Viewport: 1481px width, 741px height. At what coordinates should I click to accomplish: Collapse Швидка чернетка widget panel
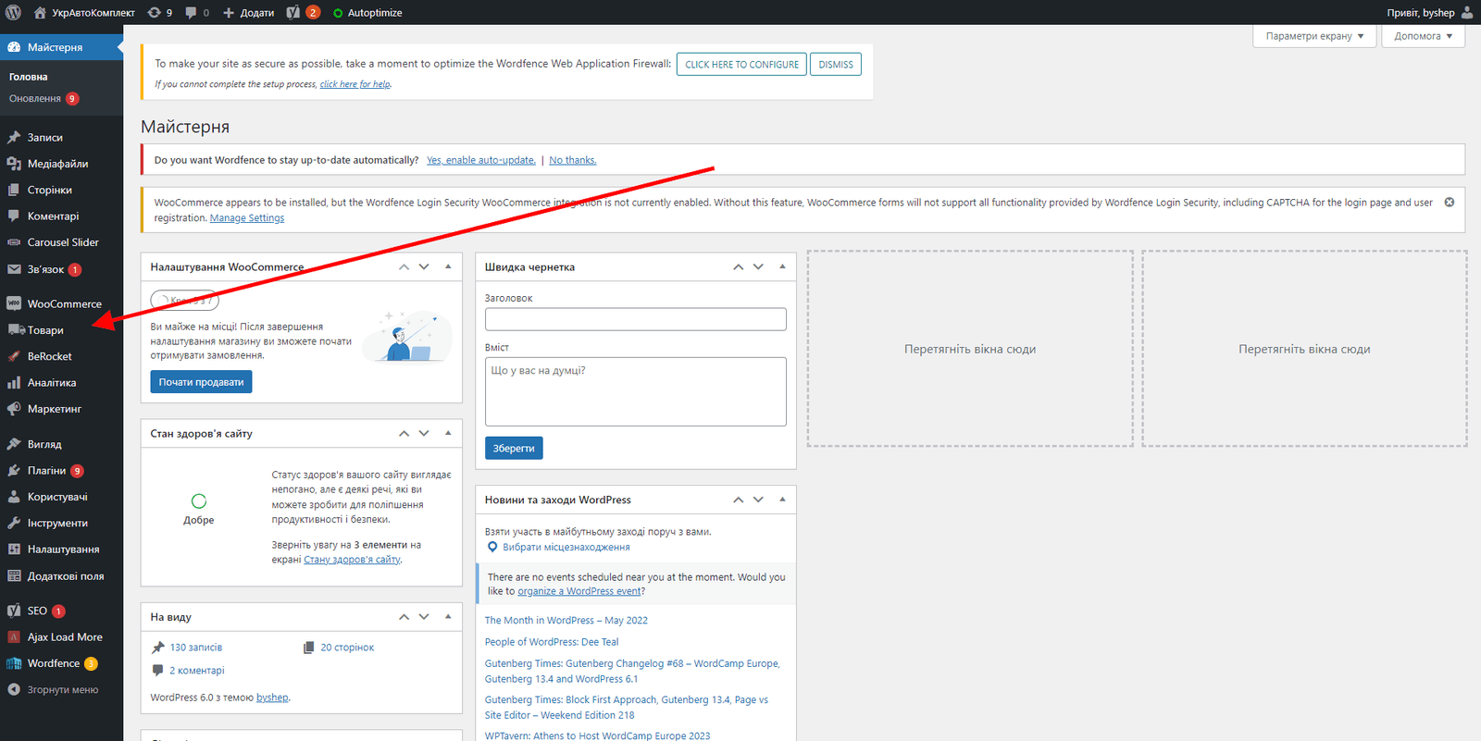[x=782, y=266]
